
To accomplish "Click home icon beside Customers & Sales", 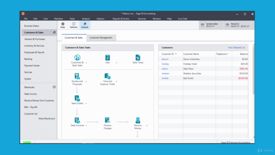I will click(x=54, y=33).
